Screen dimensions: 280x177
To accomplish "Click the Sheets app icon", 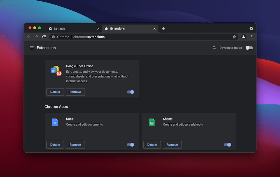I will (152, 122).
